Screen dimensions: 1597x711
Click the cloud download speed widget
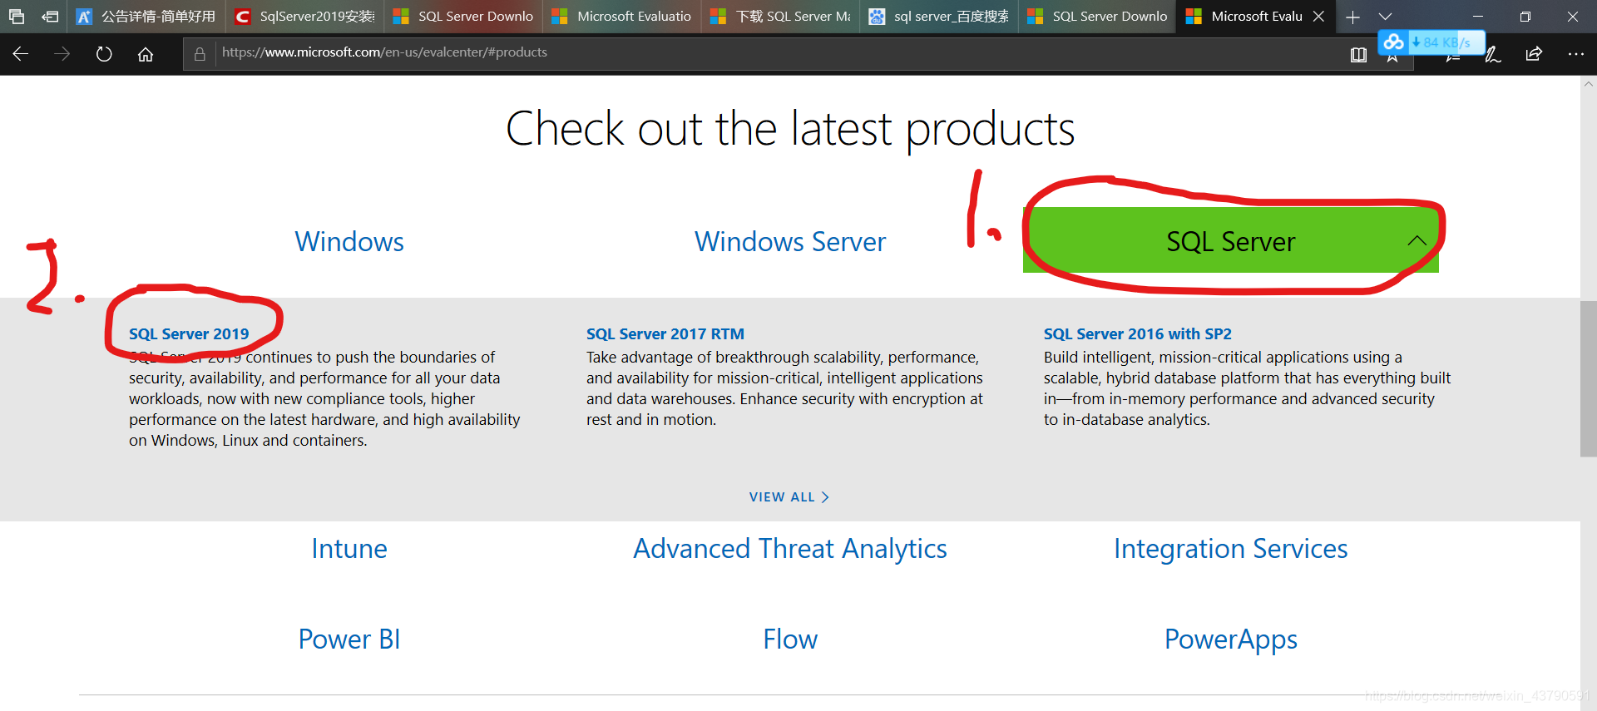[1431, 42]
